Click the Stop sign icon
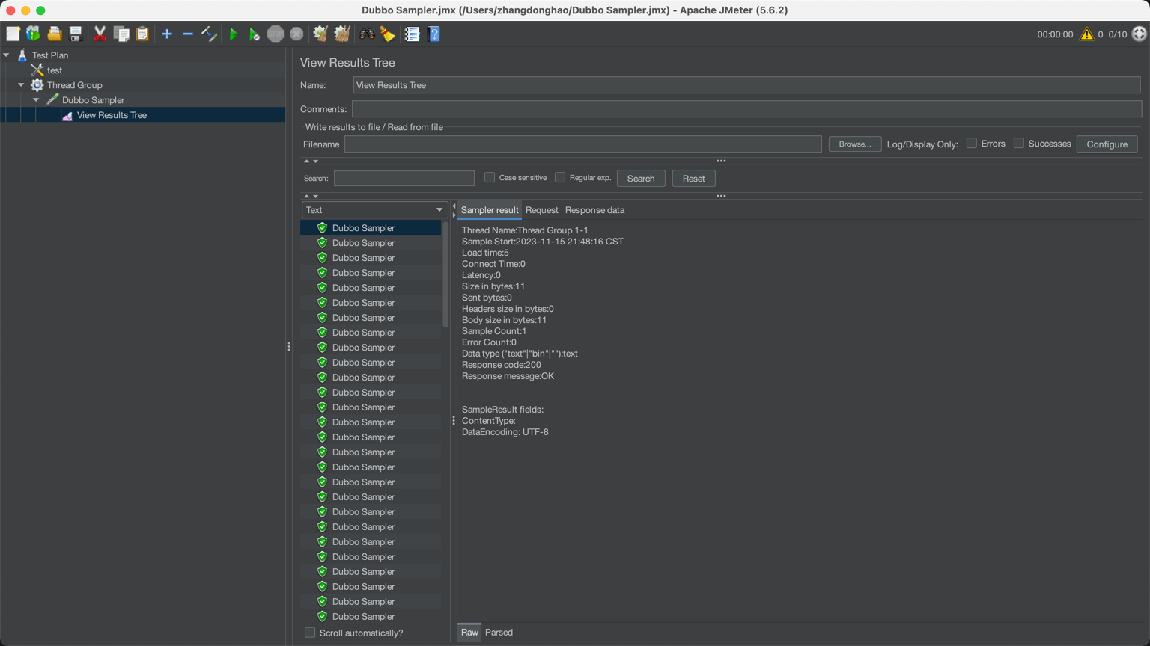This screenshot has width=1150, height=646. coord(276,34)
